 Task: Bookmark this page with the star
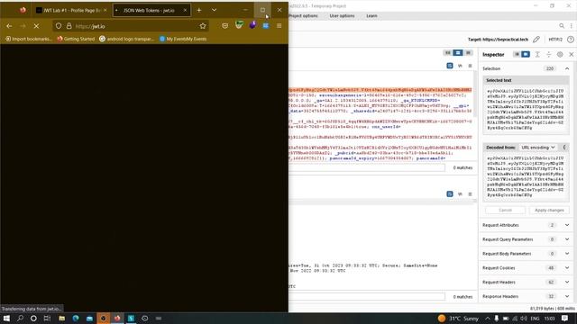click(x=203, y=26)
